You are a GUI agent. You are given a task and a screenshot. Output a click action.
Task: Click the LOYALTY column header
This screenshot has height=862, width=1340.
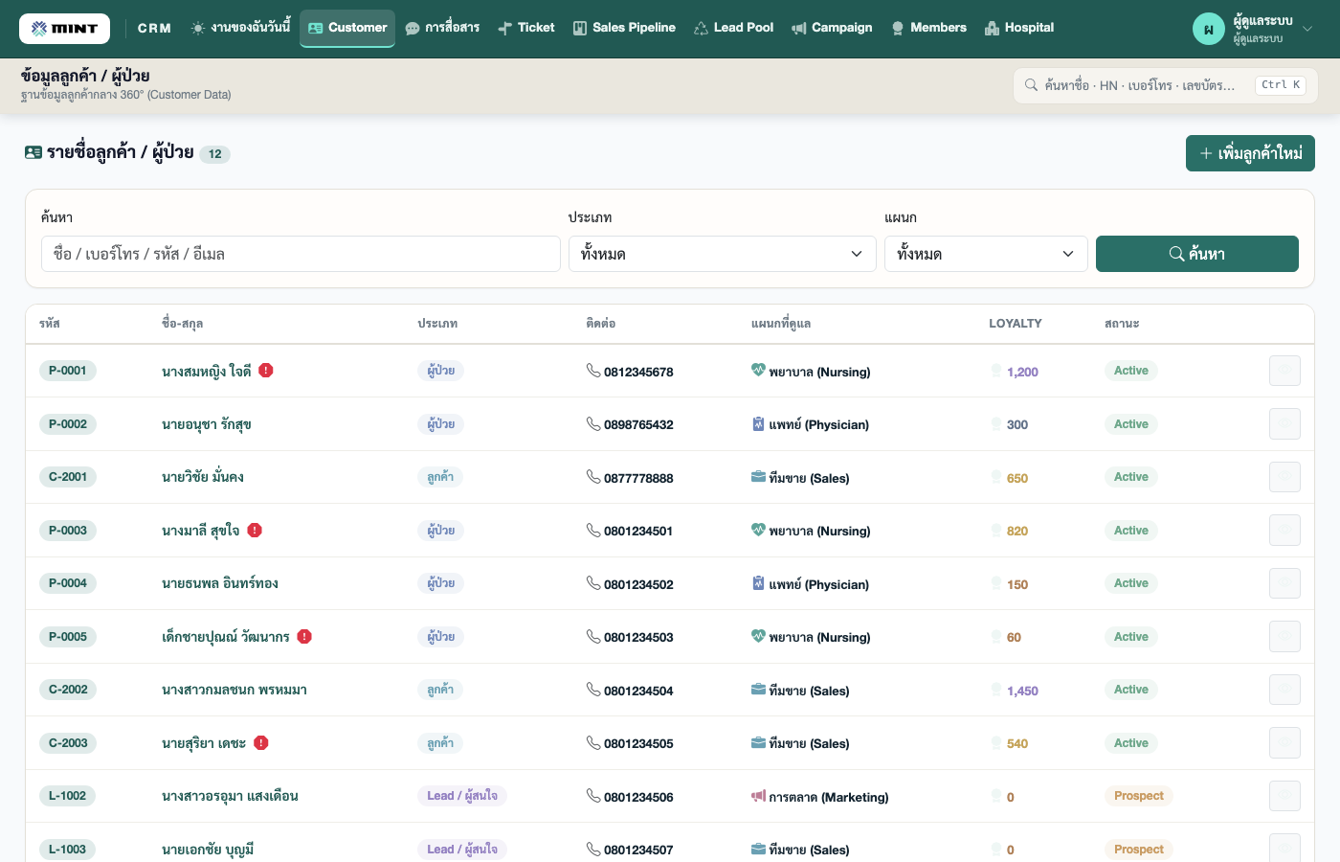tap(1016, 324)
